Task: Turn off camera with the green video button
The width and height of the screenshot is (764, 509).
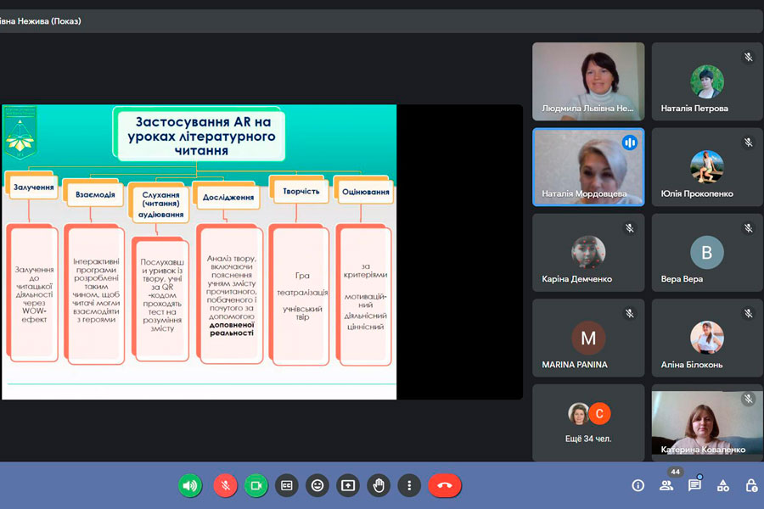Action: coord(256,485)
